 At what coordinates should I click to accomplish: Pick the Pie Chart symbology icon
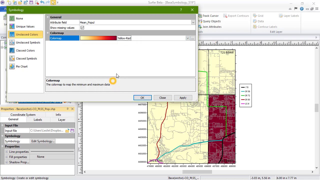[x=12, y=66]
